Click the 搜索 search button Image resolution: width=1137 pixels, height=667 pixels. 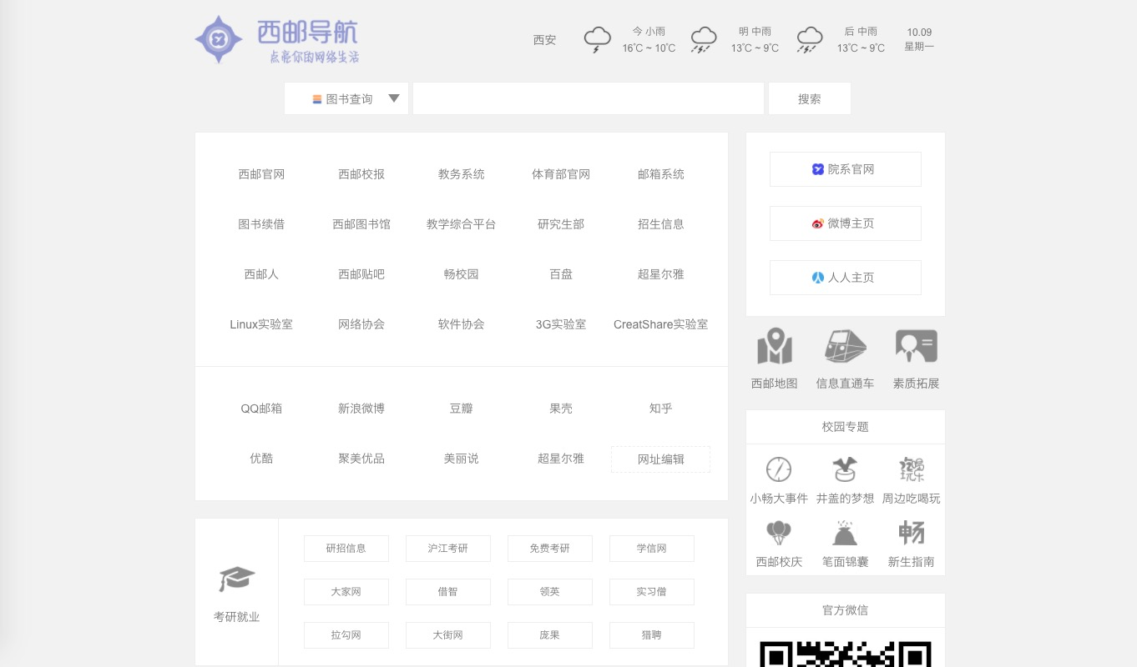[810, 98]
